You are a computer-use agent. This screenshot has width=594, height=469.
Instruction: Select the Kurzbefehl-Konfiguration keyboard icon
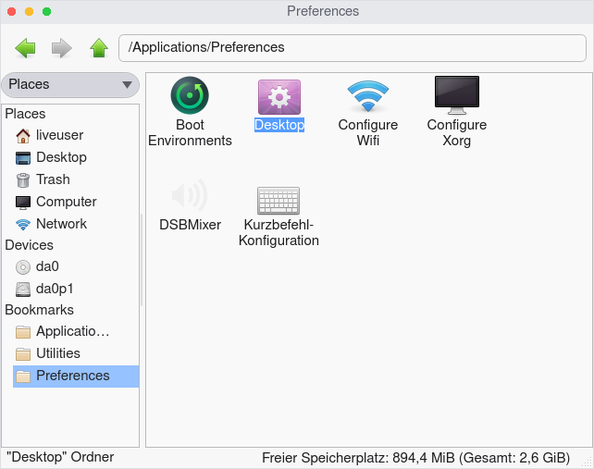point(278,201)
